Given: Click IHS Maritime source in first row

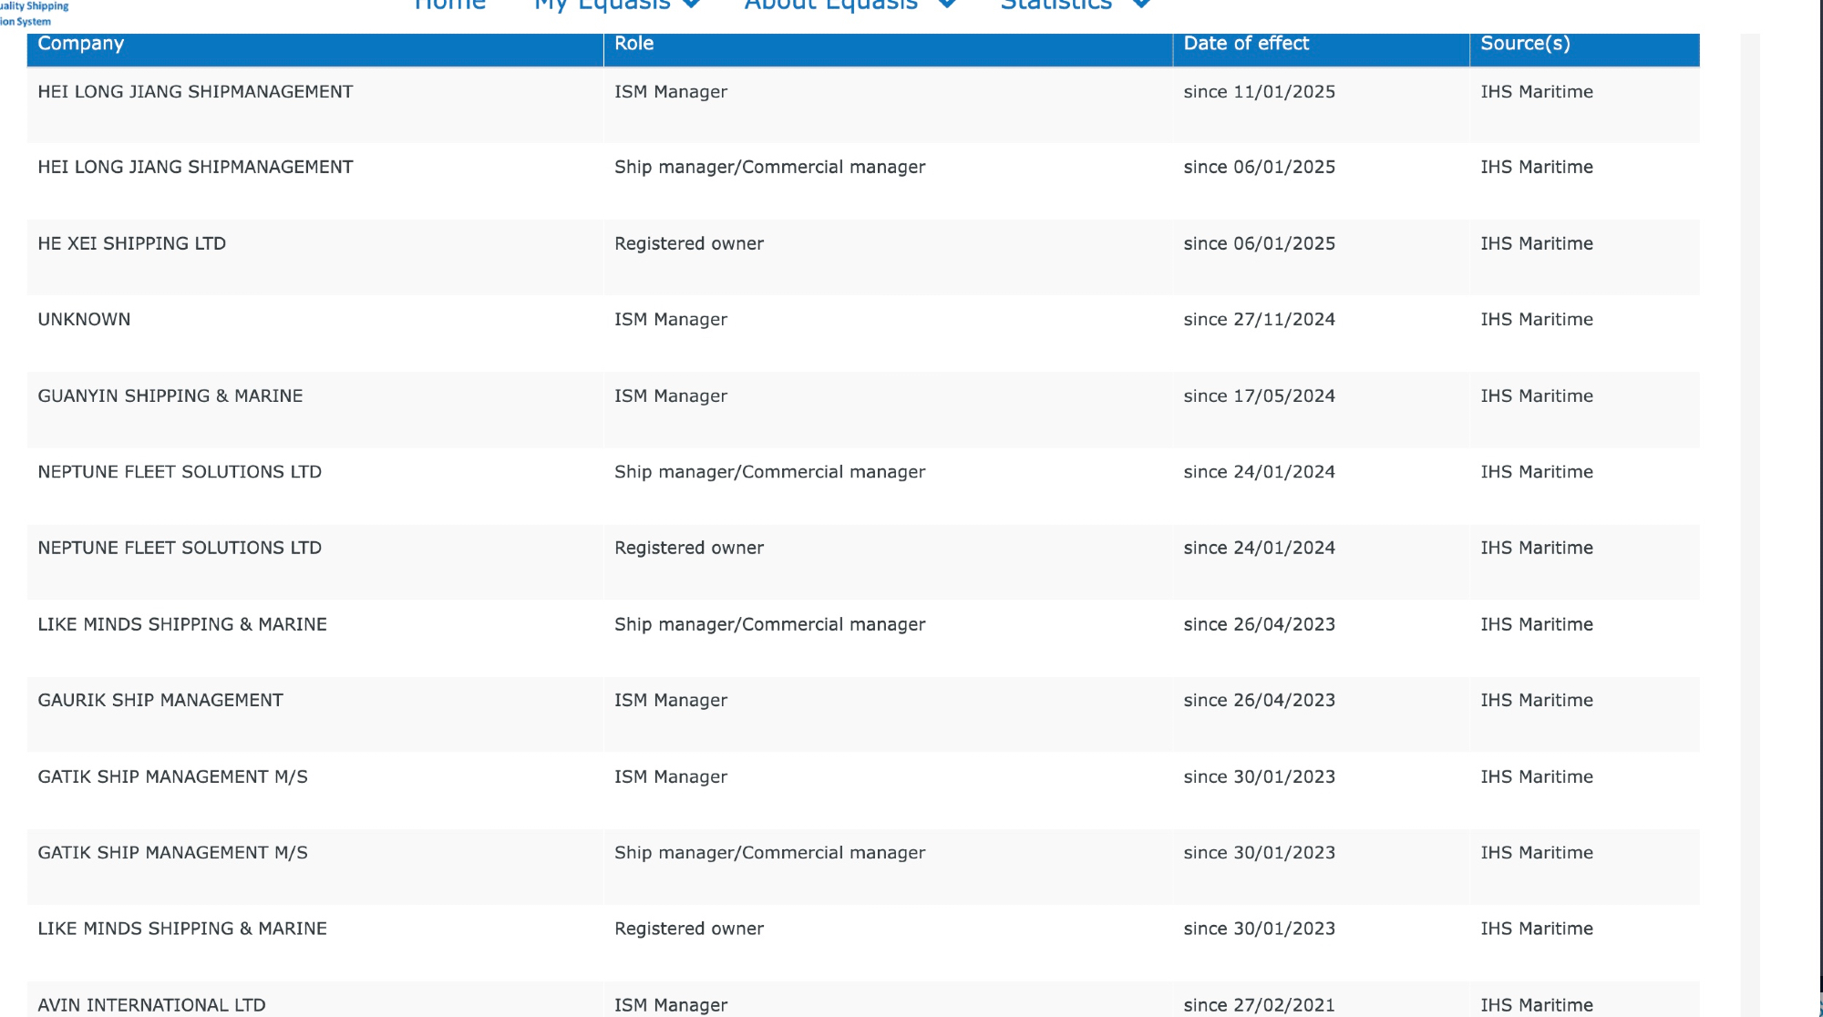Looking at the screenshot, I should coord(1536,92).
